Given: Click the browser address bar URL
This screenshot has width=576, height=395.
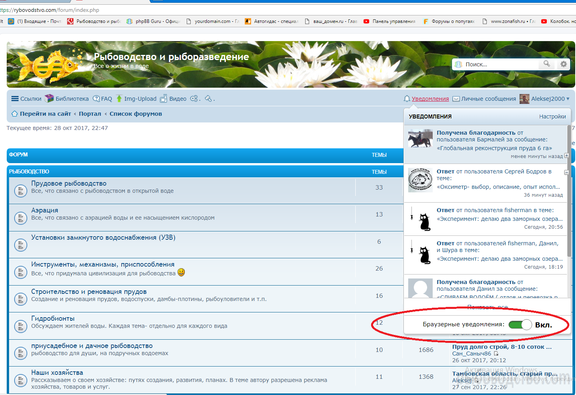Looking at the screenshot, I should 50,10.
